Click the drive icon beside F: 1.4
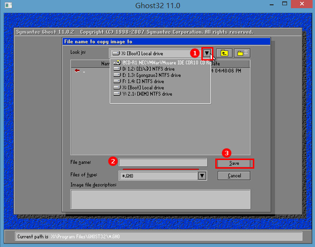The width and height of the screenshot is (315, 247). [117, 81]
